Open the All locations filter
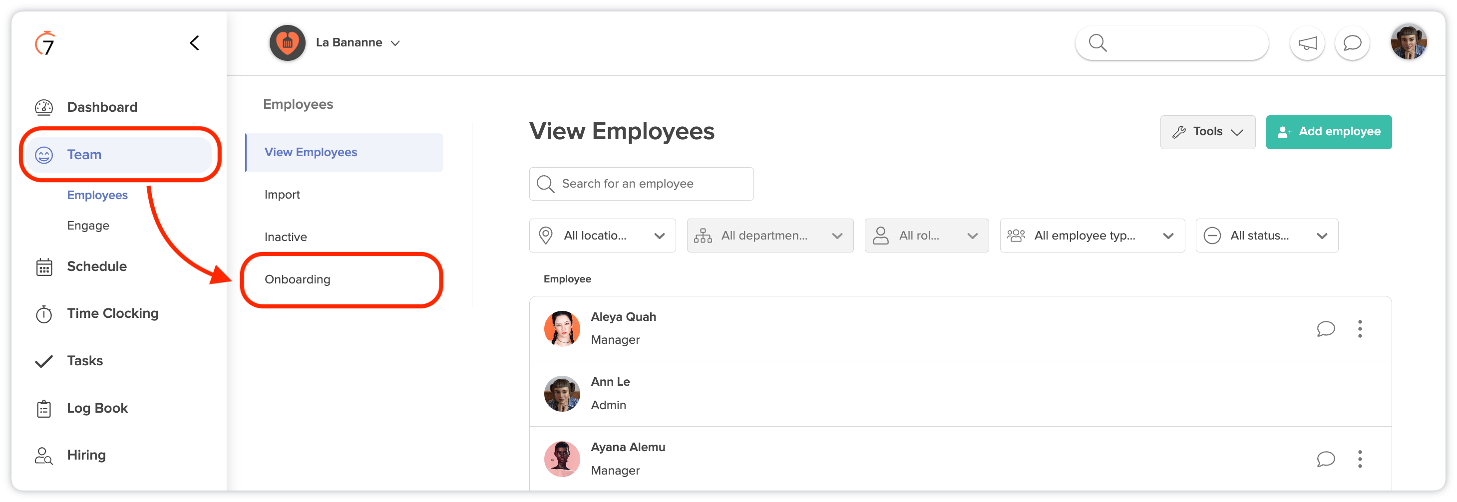 point(602,236)
